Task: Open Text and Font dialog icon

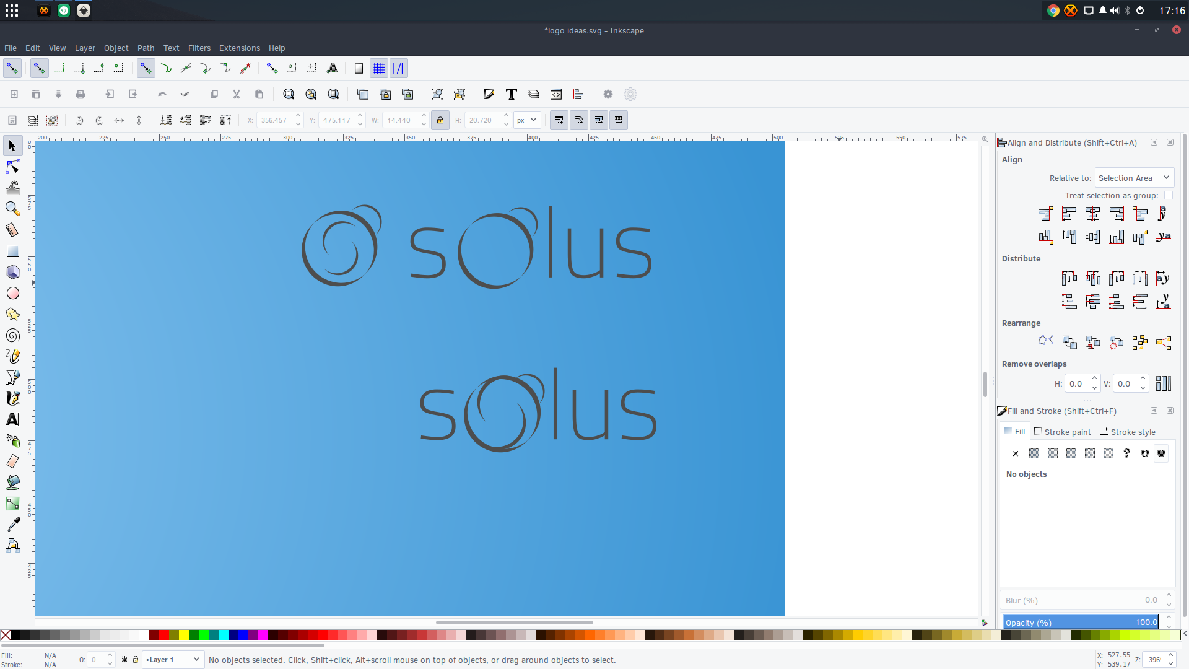Action: [512, 94]
